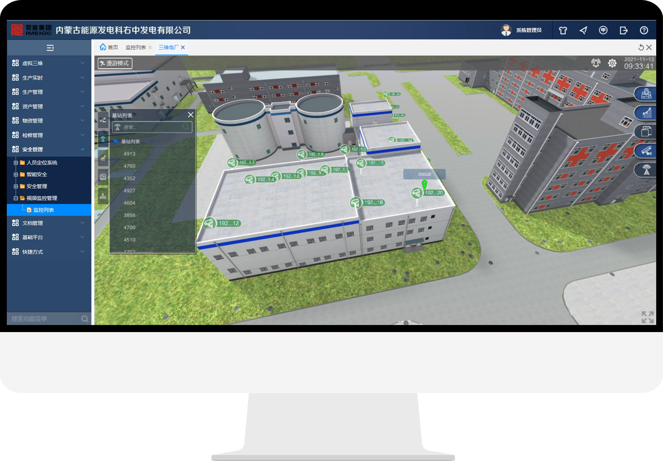This screenshot has height=461, width=663.
Task: Switch to the 监控列表 tab
Action: coord(135,47)
